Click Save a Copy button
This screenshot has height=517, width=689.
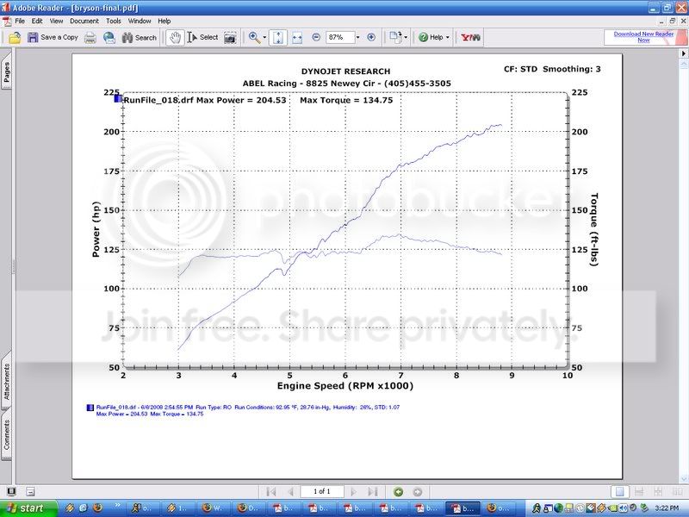click(53, 37)
